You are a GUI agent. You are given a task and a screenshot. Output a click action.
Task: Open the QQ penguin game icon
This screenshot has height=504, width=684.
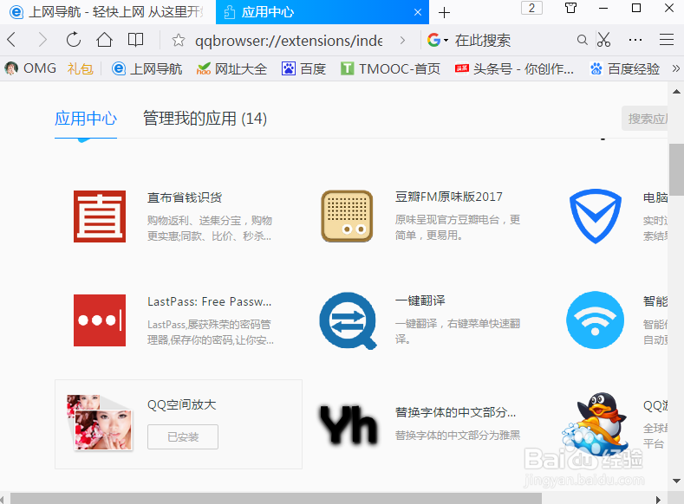[596, 423]
